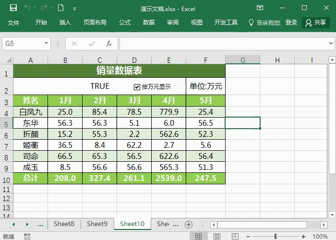This screenshot has width=336, height=240.
Task: Click the Save icon in quick access toolbar
Action: [x=13, y=8]
